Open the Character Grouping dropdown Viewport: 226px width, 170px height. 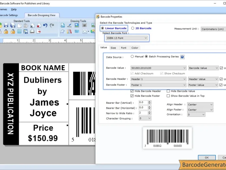click(145, 118)
